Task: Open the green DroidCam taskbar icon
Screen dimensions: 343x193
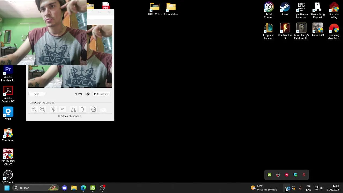Action: click(x=93, y=188)
